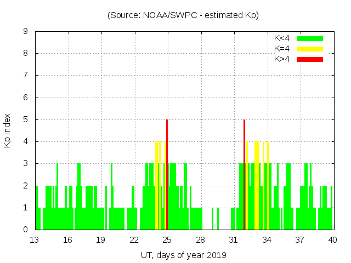Click the 'UT, days of year 2019' axis label
351x263 pixels.
pyautogui.click(x=183, y=255)
